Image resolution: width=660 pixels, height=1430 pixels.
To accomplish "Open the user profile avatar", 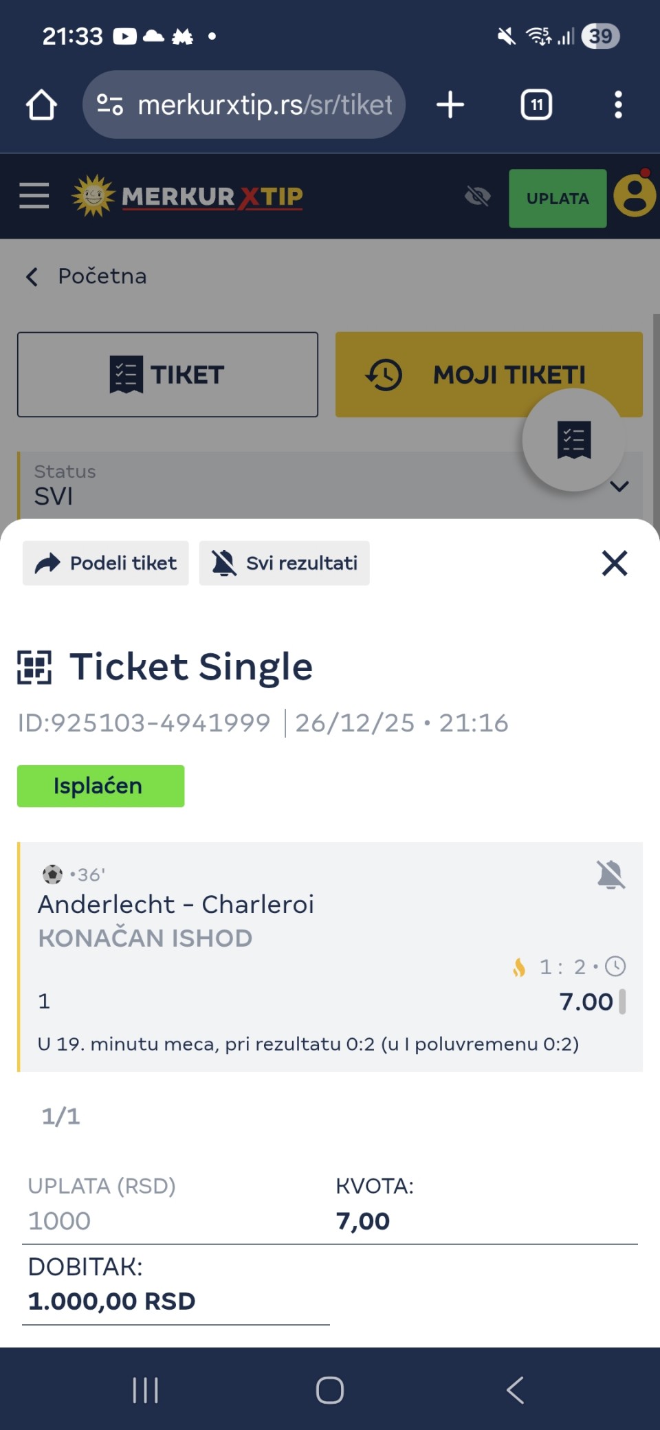I will click(634, 197).
